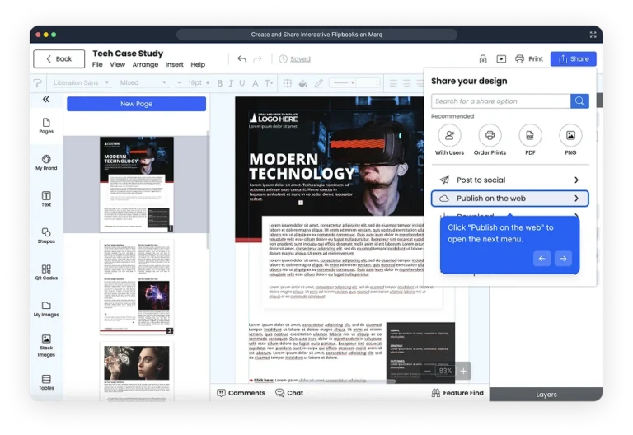Image resolution: width=633 pixels, height=435 pixels.
Task: Open the Shapes panel
Action: 46,236
